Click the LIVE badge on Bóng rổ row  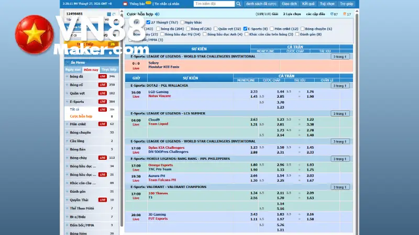tap(103, 85)
